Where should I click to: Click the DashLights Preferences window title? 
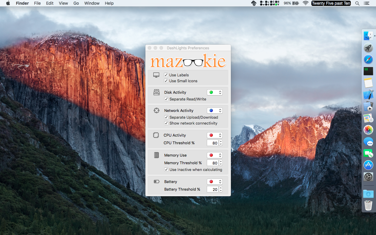188,48
